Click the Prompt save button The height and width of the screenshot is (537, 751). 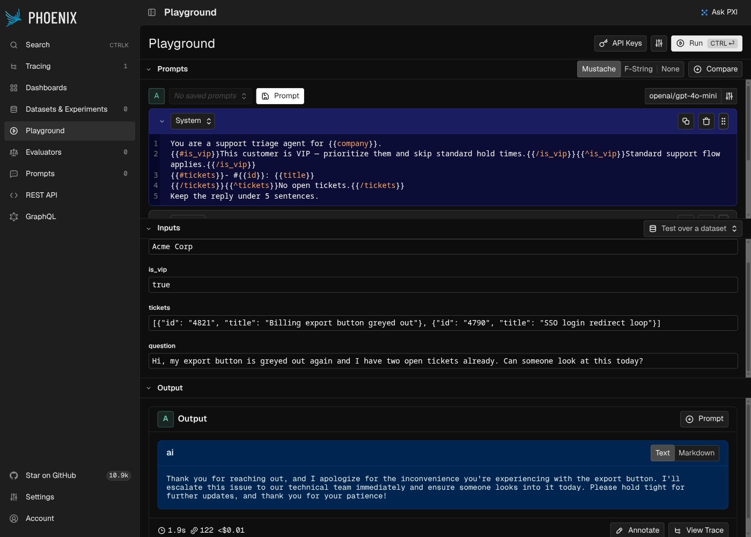280,96
